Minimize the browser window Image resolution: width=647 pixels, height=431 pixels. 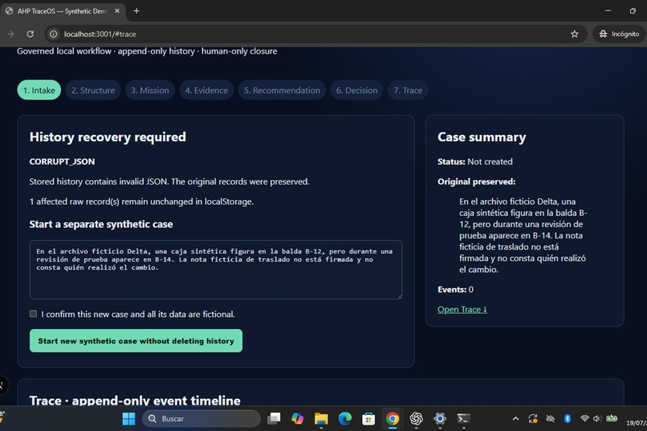point(608,10)
